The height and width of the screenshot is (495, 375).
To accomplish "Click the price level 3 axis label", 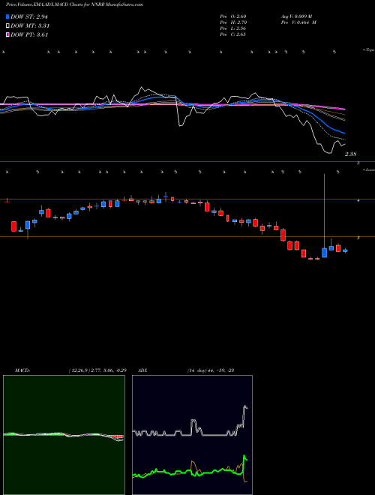I will click(358, 238).
